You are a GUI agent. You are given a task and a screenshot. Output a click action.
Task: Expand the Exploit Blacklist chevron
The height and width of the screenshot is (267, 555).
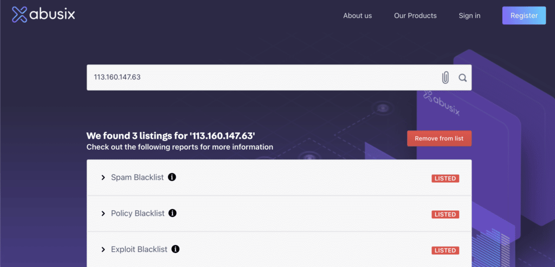tap(103, 249)
